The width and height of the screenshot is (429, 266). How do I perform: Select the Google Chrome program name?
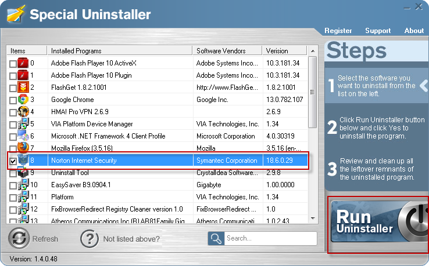(73, 100)
